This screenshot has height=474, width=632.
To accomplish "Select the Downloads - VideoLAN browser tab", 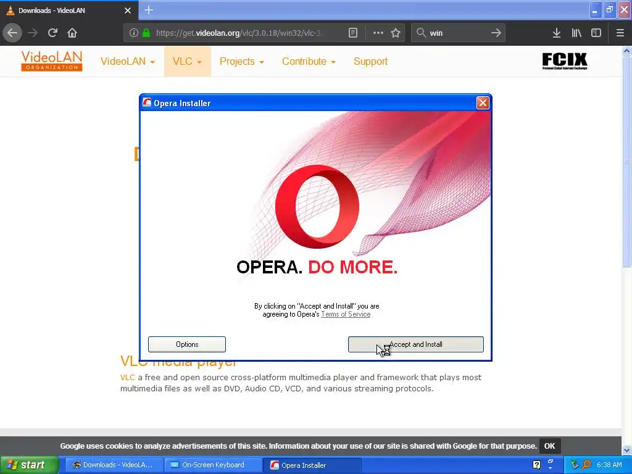I will pos(69,10).
